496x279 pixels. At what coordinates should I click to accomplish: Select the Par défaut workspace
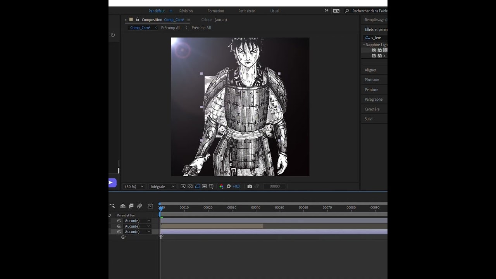pos(157,11)
